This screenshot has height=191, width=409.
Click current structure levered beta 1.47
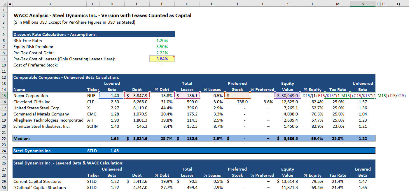(363, 181)
